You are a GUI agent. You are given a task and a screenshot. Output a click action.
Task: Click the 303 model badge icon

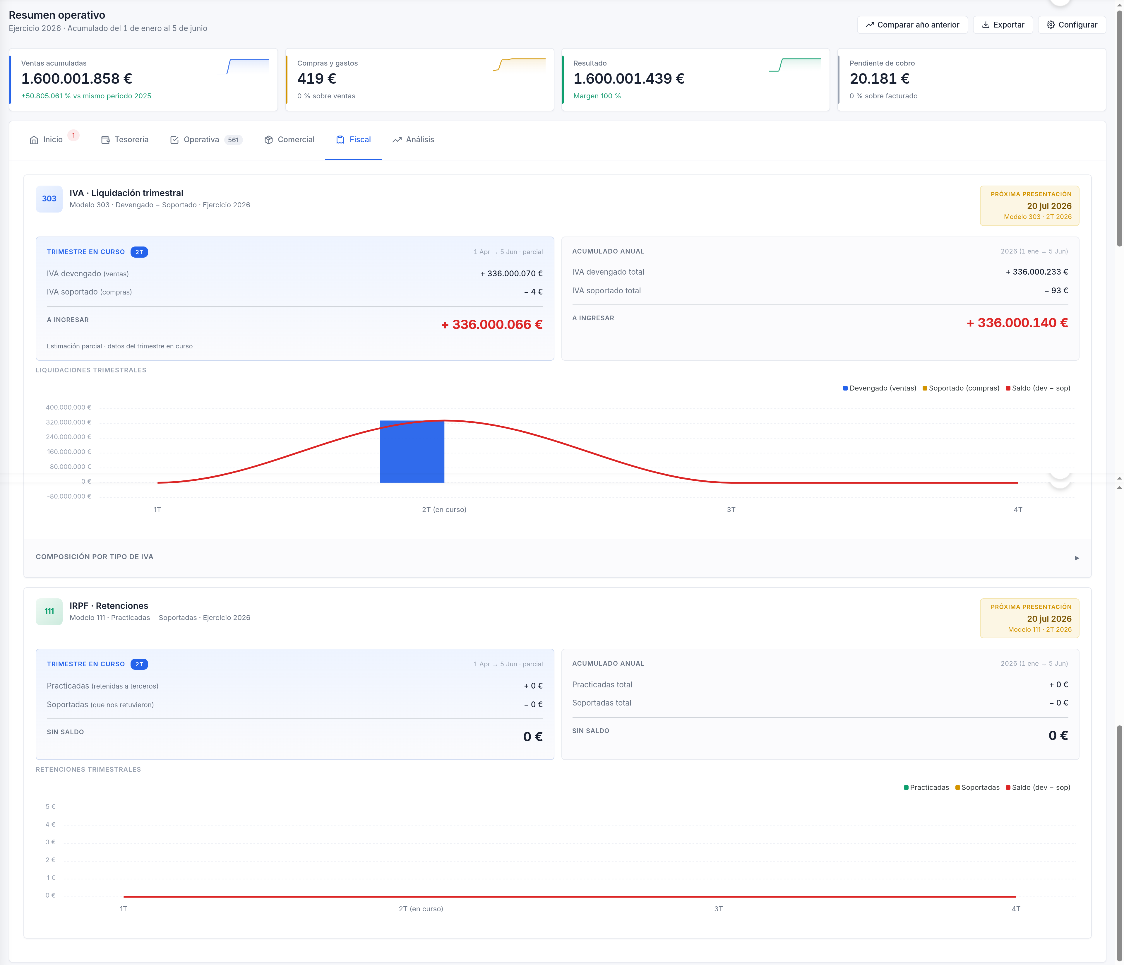(x=49, y=199)
